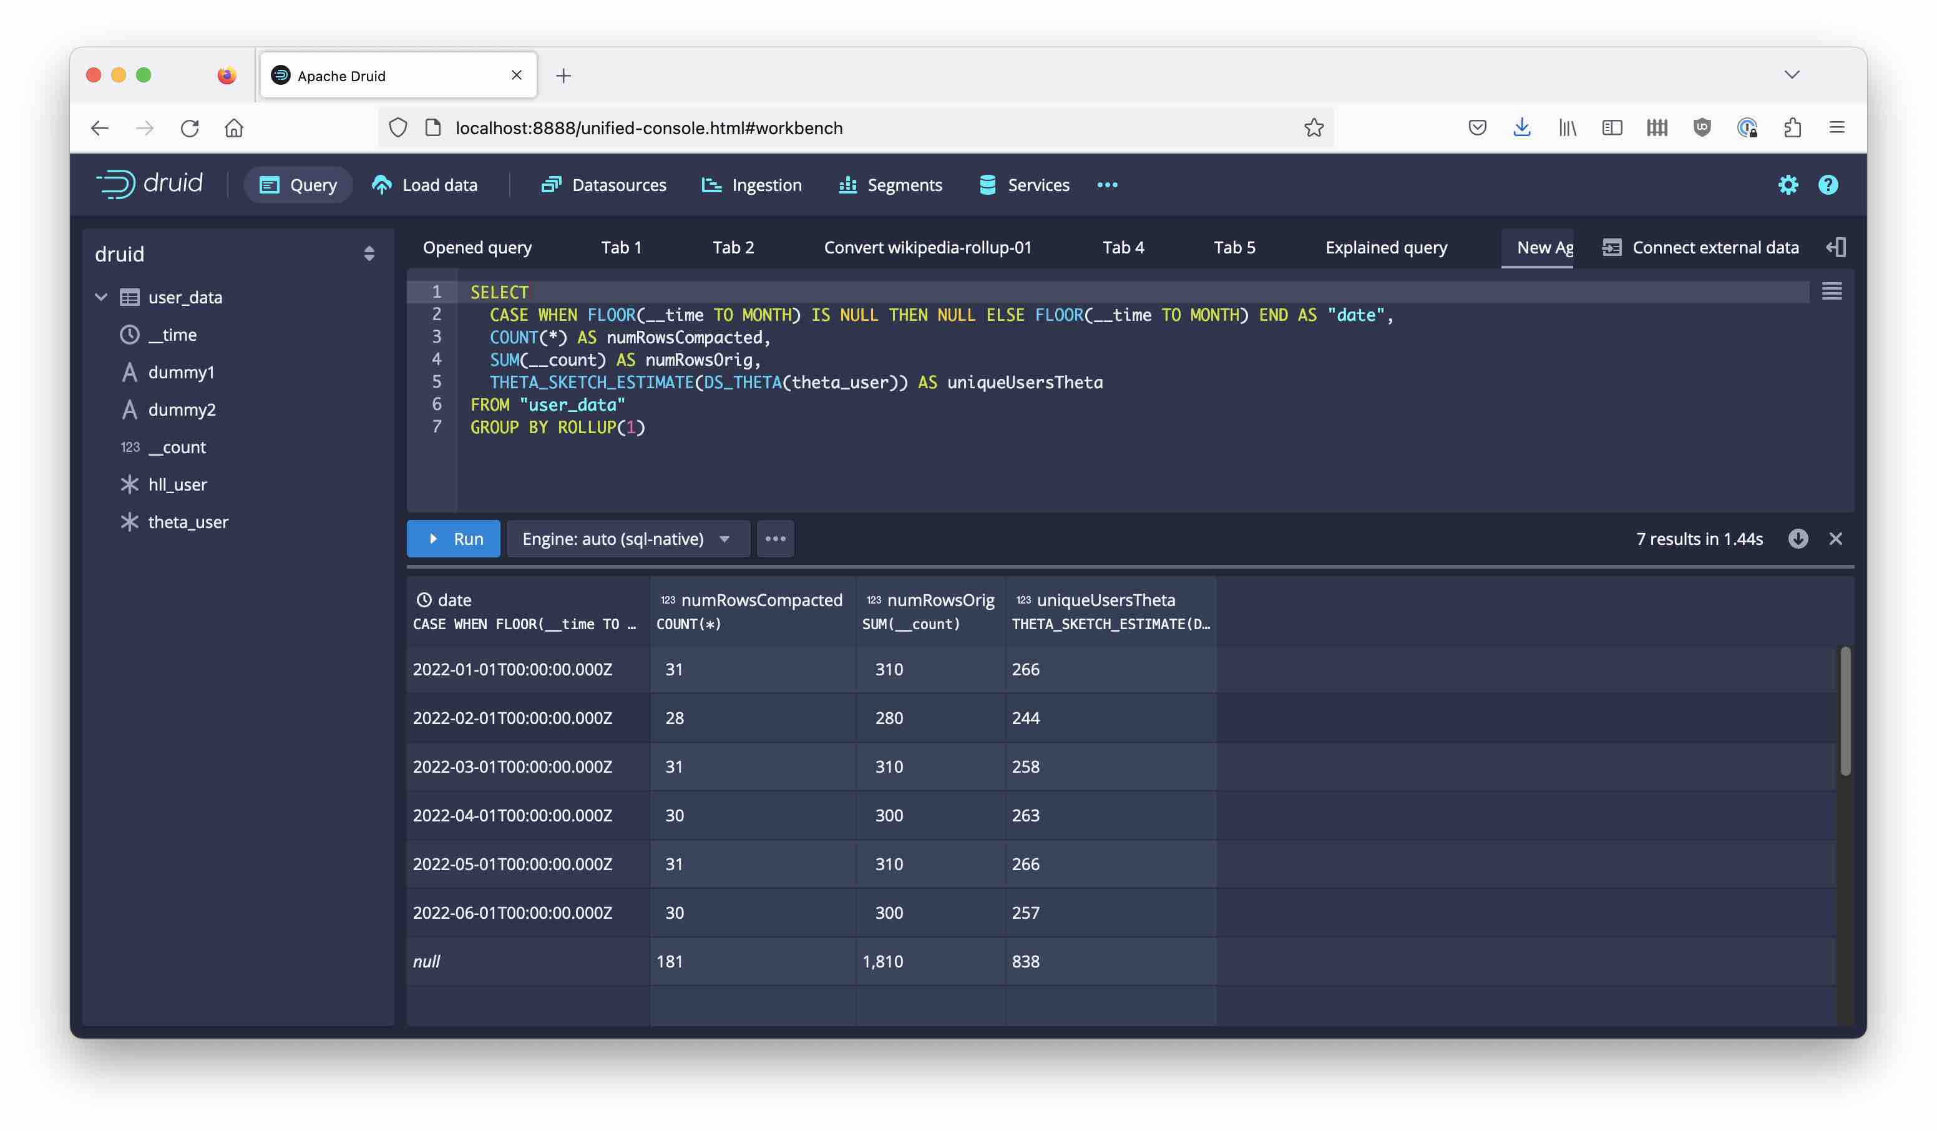Open the Ingestion view
The width and height of the screenshot is (1937, 1131).
pos(752,185)
